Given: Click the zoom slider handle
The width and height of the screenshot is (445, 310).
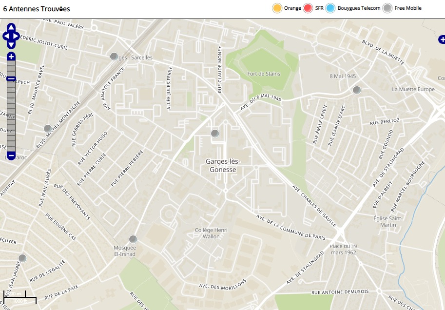Looking at the screenshot, I should coord(11,79).
